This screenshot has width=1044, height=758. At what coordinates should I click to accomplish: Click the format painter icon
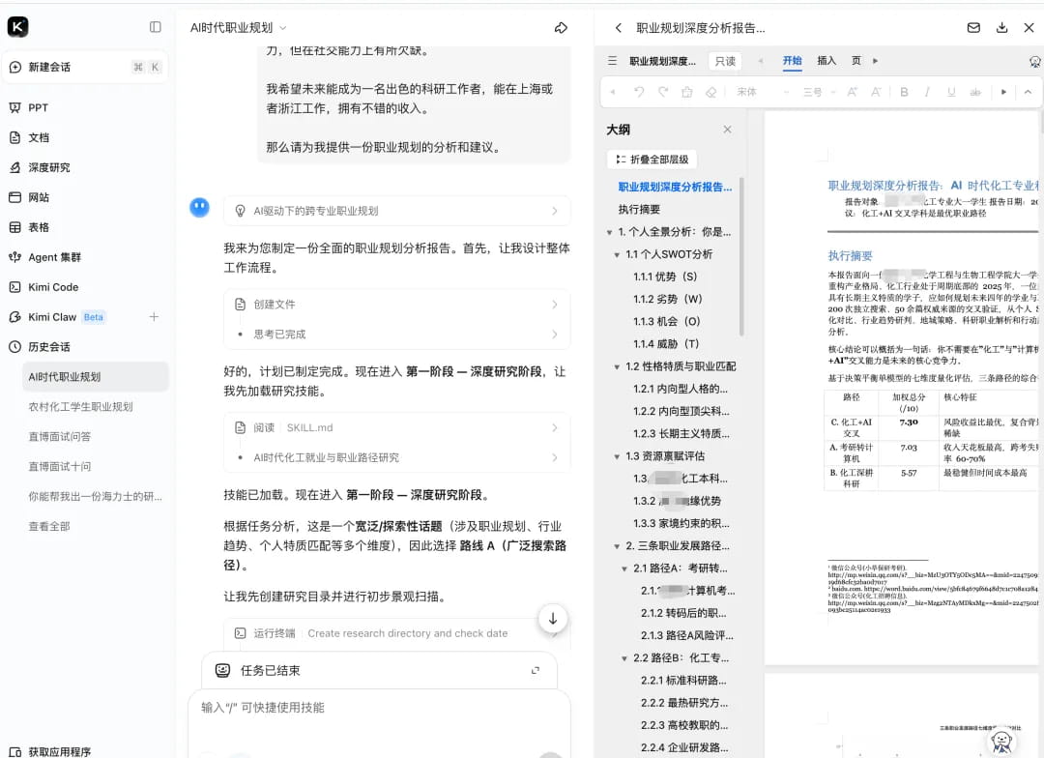point(686,92)
